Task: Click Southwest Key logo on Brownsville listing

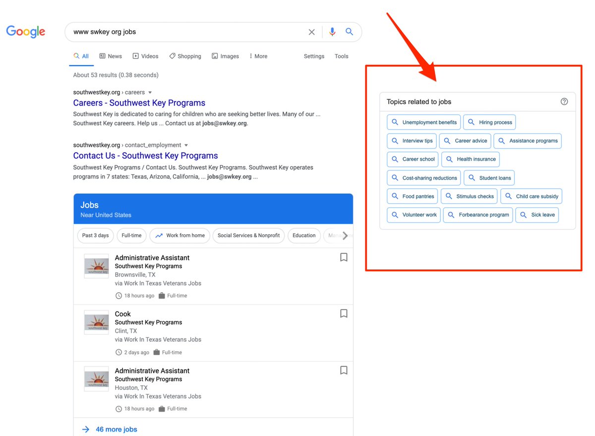Action: 96,266
